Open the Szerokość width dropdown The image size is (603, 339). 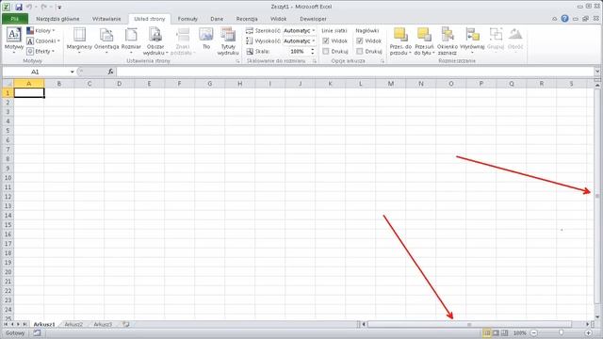pyautogui.click(x=314, y=30)
